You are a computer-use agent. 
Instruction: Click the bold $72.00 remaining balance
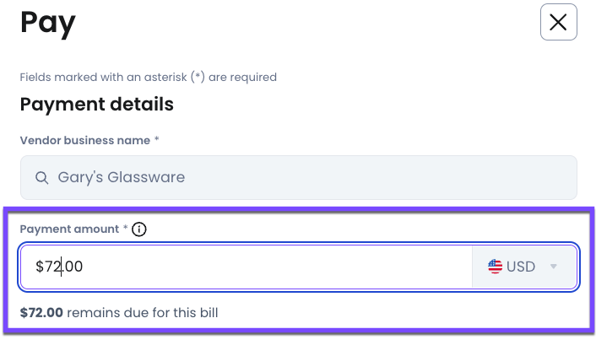(41, 313)
